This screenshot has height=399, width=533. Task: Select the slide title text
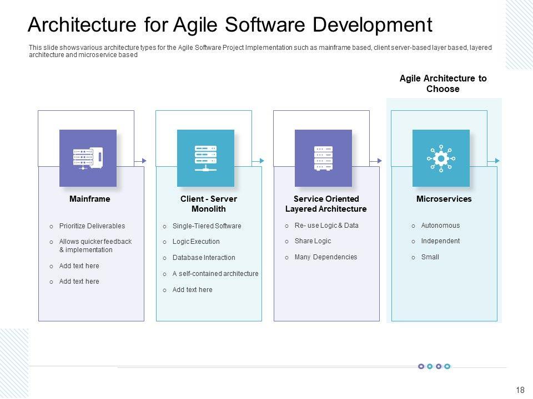click(x=230, y=25)
